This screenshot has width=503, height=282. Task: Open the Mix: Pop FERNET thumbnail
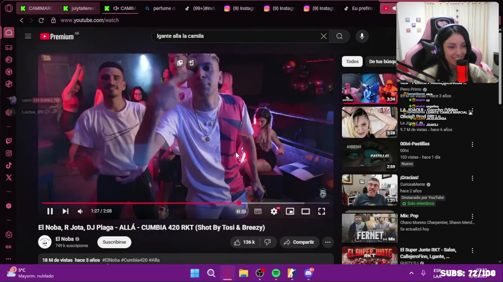(x=369, y=228)
